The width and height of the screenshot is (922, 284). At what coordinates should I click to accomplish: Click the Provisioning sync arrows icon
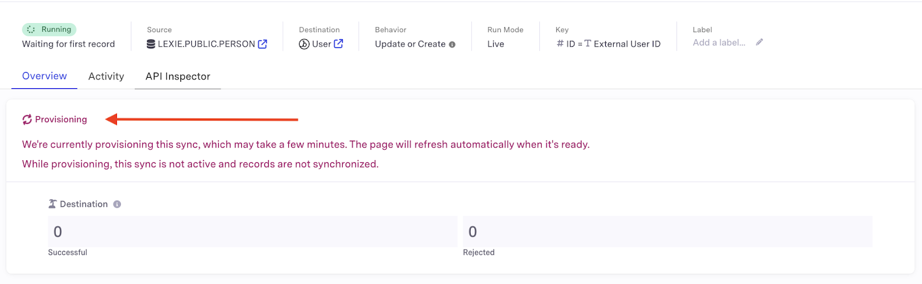click(x=27, y=120)
